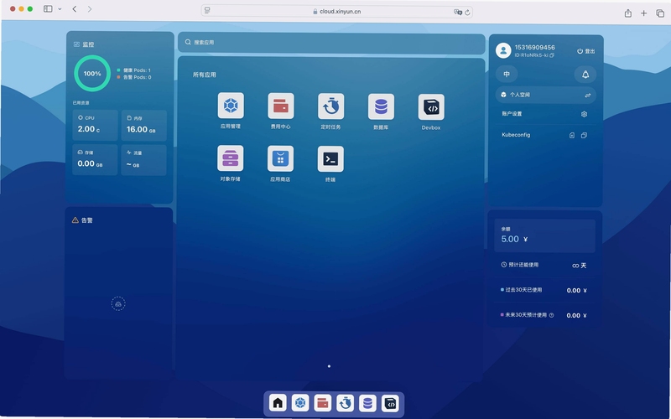Click the 所有应用 heading
671x419 pixels.
point(204,75)
